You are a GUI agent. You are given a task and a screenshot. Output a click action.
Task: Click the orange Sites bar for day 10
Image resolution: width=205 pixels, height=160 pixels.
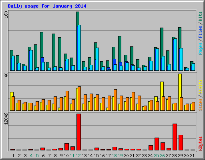click(x=67, y=101)
